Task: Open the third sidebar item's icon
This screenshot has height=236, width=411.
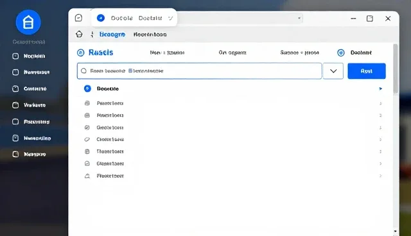Action: (x=15, y=88)
